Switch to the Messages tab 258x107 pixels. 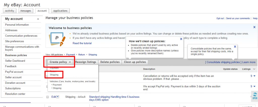coord(26,11)
